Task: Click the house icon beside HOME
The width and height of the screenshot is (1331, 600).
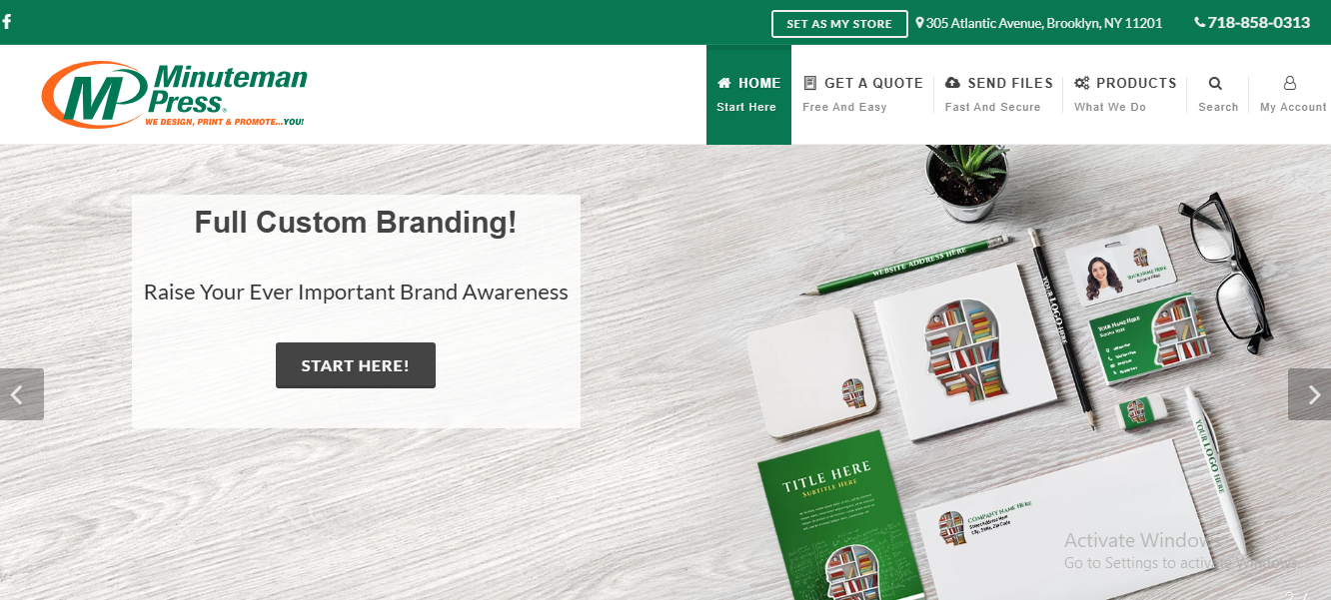Action: 724,83
